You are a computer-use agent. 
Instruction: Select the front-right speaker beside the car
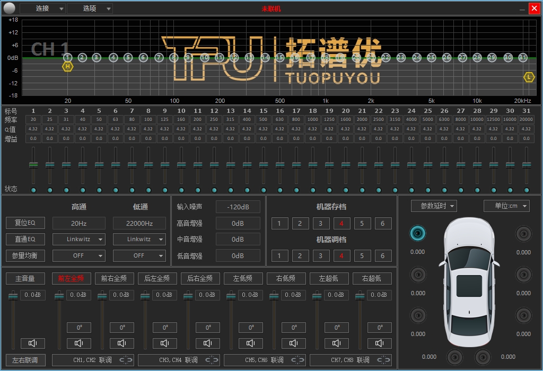pyautogui.click(x=523, y=234)
